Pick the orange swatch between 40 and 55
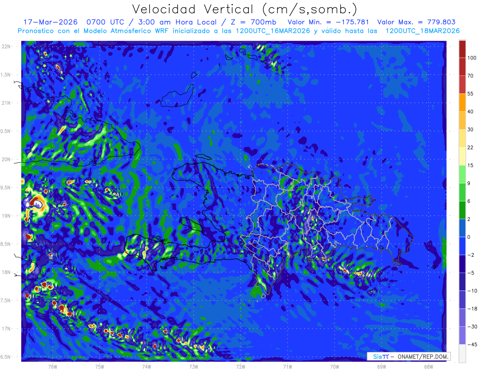The image size is (481, 372). tap(462, 102)
